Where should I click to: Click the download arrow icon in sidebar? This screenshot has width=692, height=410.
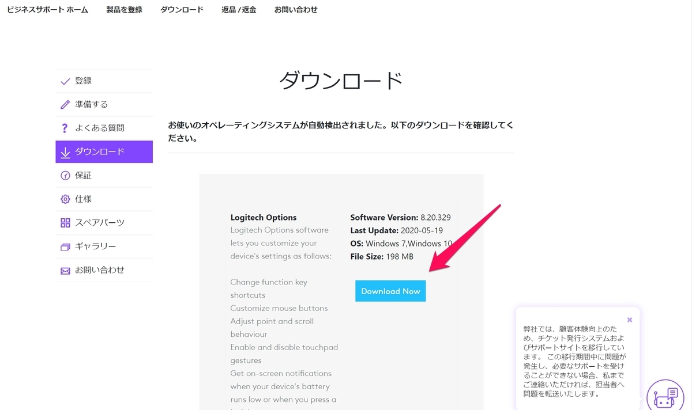pyautogui.click(x=65, y=152)
